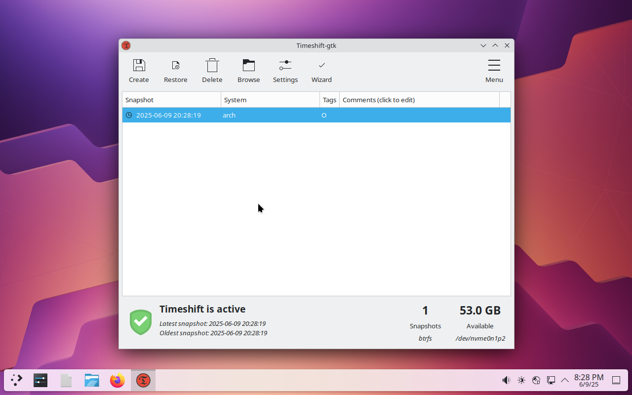Open the hamburger Menu
The image size is (632, 395).
pos(494,71)
